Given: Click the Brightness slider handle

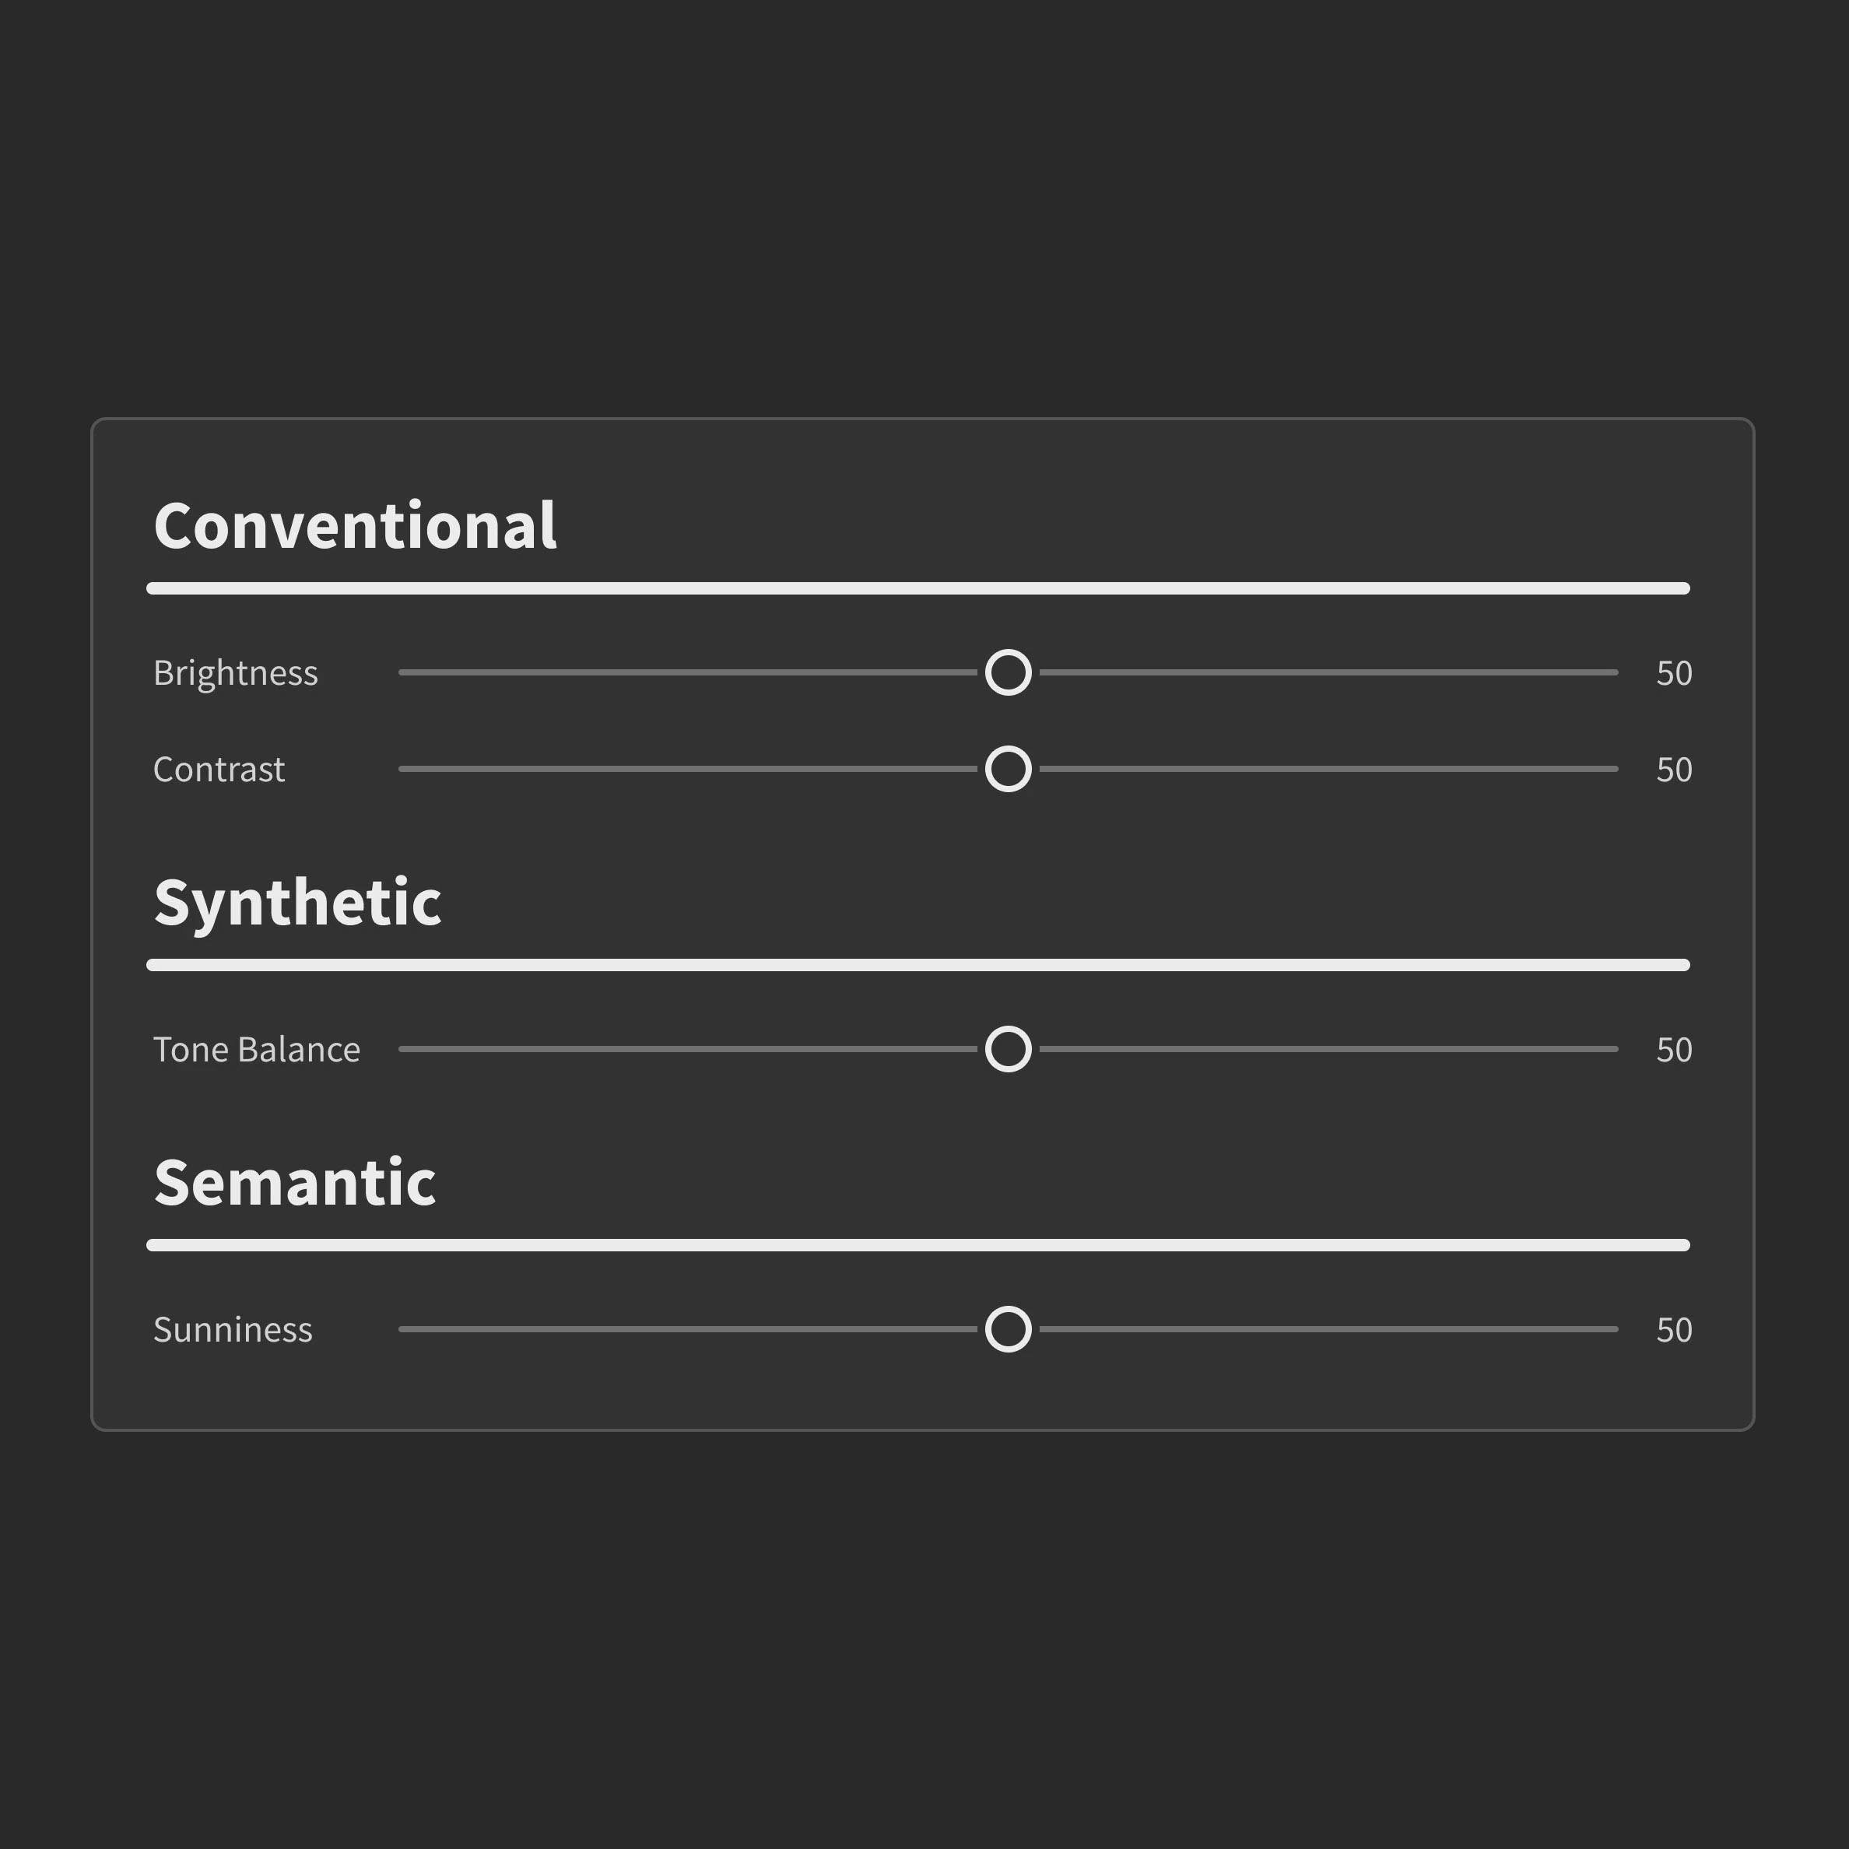Looking at the screenshot, I should point(1008,673).
